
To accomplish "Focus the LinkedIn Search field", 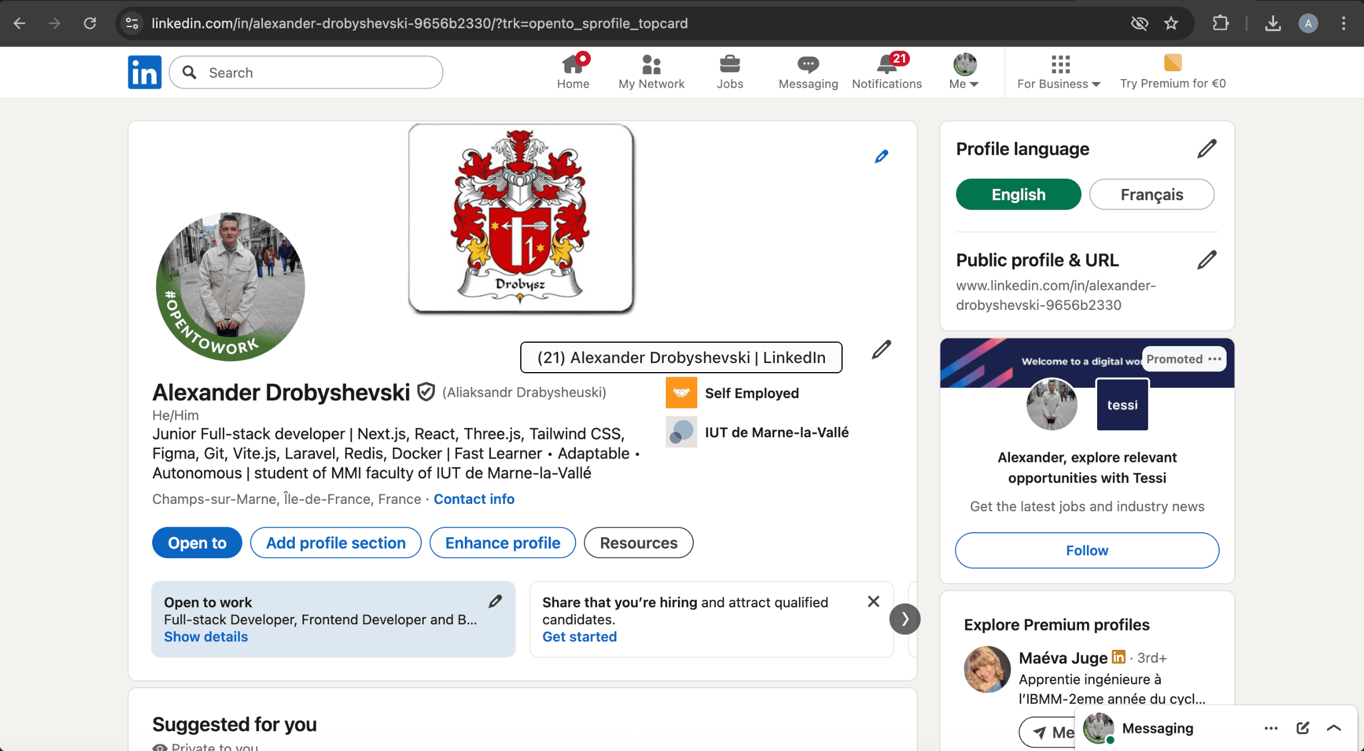I will click(x=306, y=72).
